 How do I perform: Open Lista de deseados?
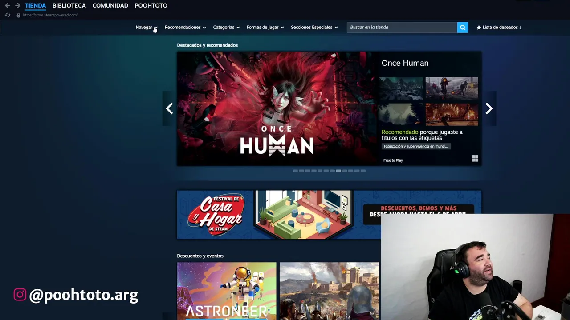tap(499, 28)
